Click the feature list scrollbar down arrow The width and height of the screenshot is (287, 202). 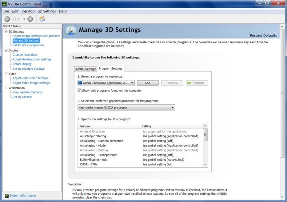pos(205,164)
